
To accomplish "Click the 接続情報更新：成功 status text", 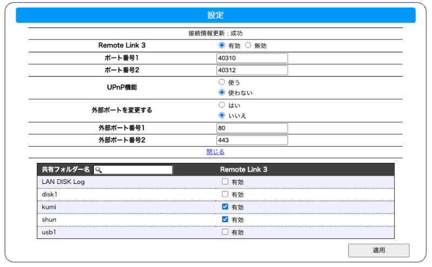I will point(215,33).
